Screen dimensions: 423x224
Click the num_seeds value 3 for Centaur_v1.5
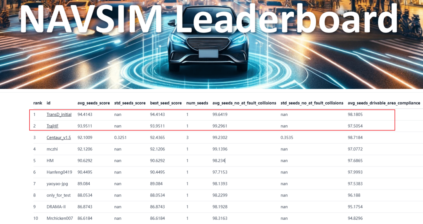pyautogui.click(x=187, y=137)
